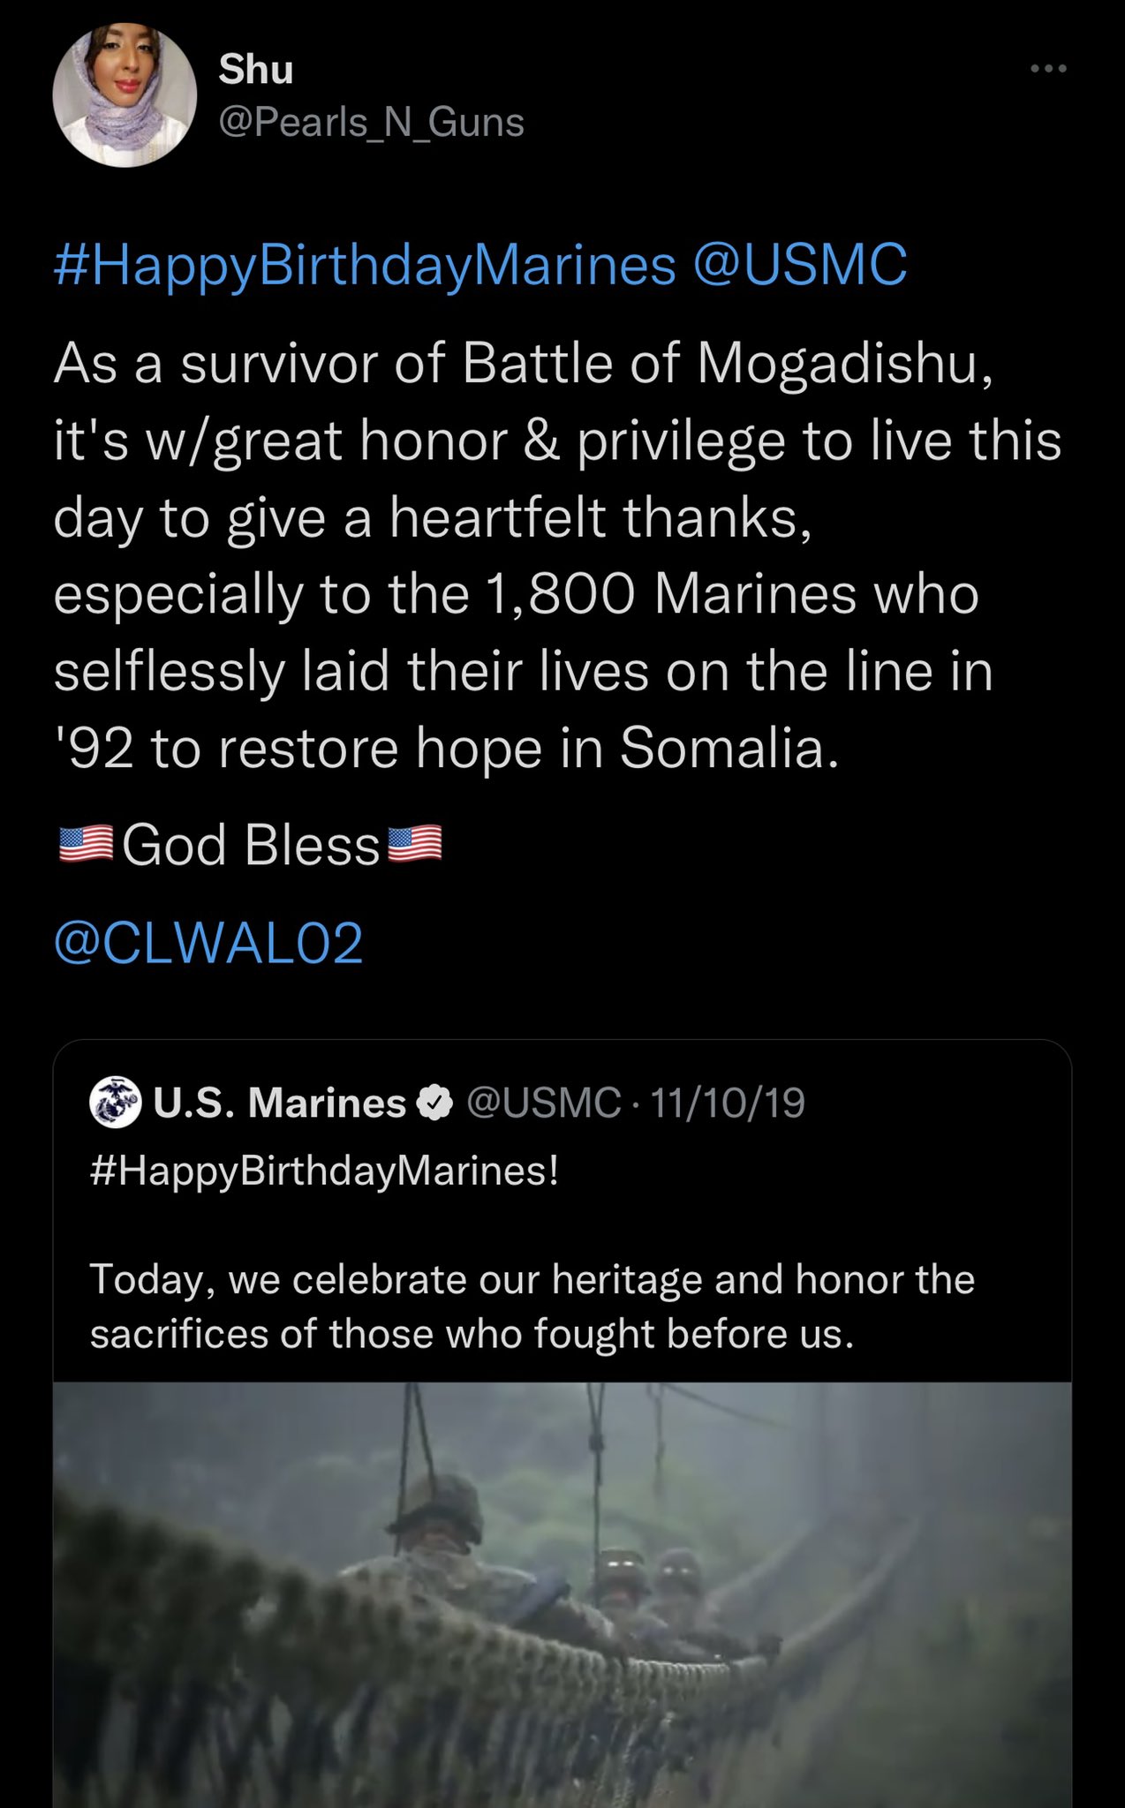
Task: Click the flag emoji before God Bless
Action: point(86,844)
